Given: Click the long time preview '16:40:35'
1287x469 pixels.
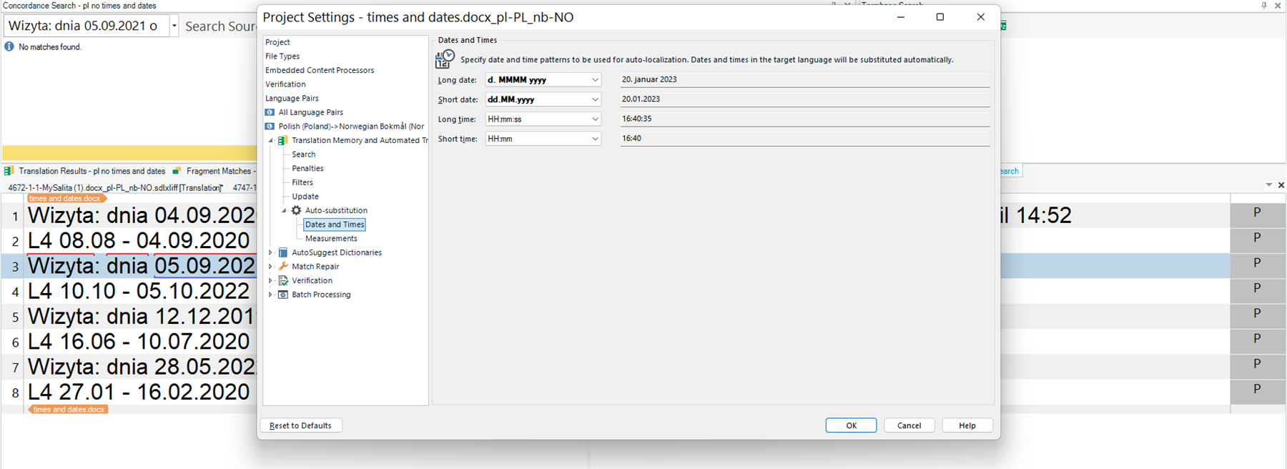Looking at the screenshot, I should pyautogui.click(x=636, y=119).
